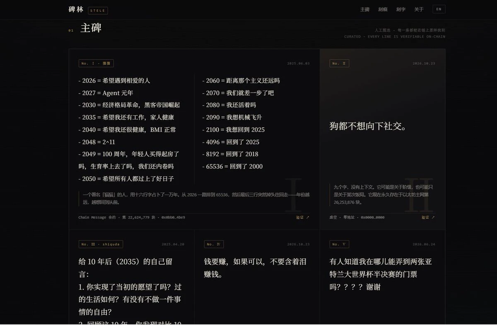
Task: Click the line '- 2100 = 我想回到 2025'
Action: (x=233, y=130)
